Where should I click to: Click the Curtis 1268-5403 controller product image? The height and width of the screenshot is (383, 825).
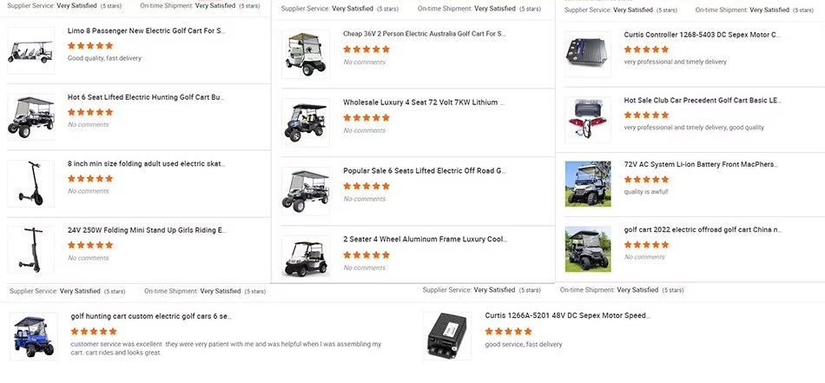point(588,54)
